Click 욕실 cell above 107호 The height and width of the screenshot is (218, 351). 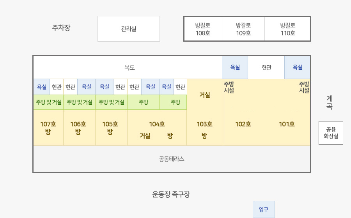[x=42, y=87]
